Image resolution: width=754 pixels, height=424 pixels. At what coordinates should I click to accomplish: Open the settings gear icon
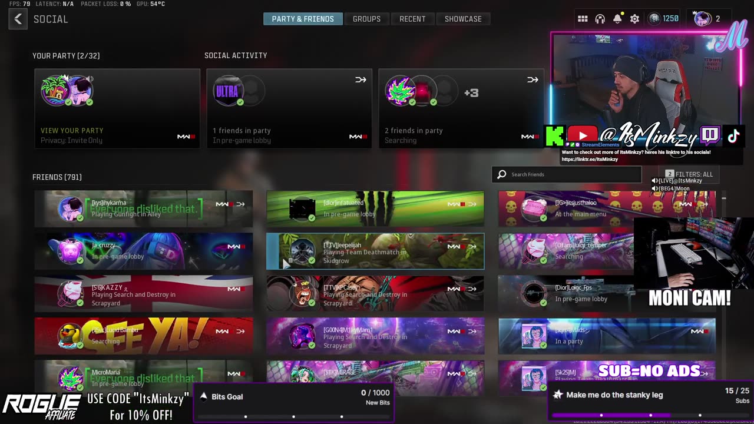coord(634,19)
